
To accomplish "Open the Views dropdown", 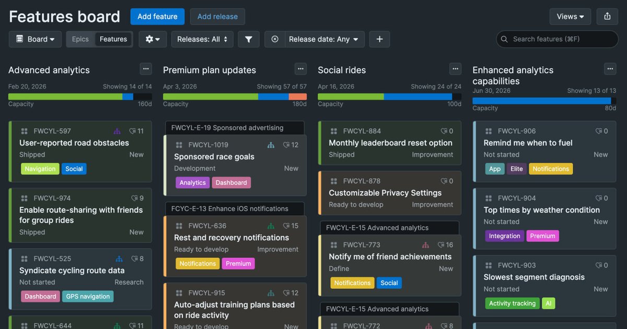I will (x=570, y=16).
